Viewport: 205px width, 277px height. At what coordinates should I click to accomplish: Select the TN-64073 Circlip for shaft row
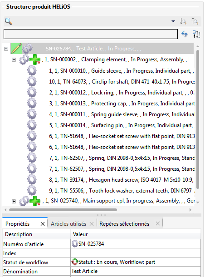122,82
